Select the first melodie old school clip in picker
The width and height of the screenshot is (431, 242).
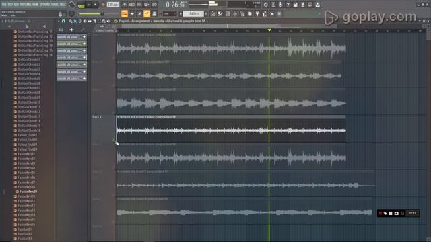coord(71,36)
